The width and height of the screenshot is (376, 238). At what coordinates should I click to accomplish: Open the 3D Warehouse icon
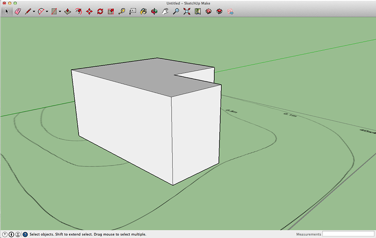tap(208, 11)
